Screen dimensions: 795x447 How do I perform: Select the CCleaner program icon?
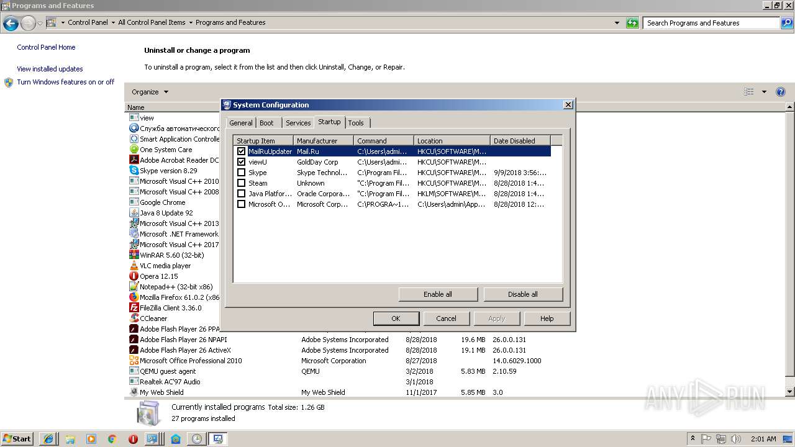tap(134, 318)
